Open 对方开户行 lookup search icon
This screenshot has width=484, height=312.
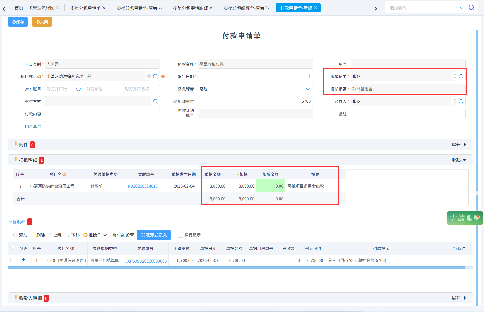point(78,89)
